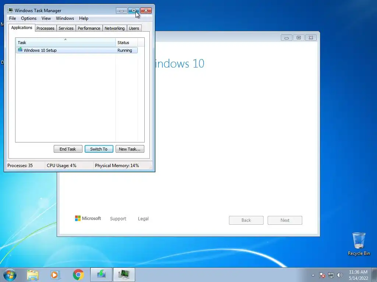Switch to the Users tab
The image size is (377, 282).
click(x=134, y=28)
